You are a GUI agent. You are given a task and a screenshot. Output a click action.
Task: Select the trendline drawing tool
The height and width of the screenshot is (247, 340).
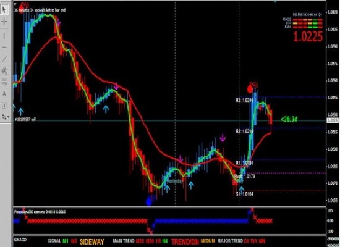click(4, 59)
